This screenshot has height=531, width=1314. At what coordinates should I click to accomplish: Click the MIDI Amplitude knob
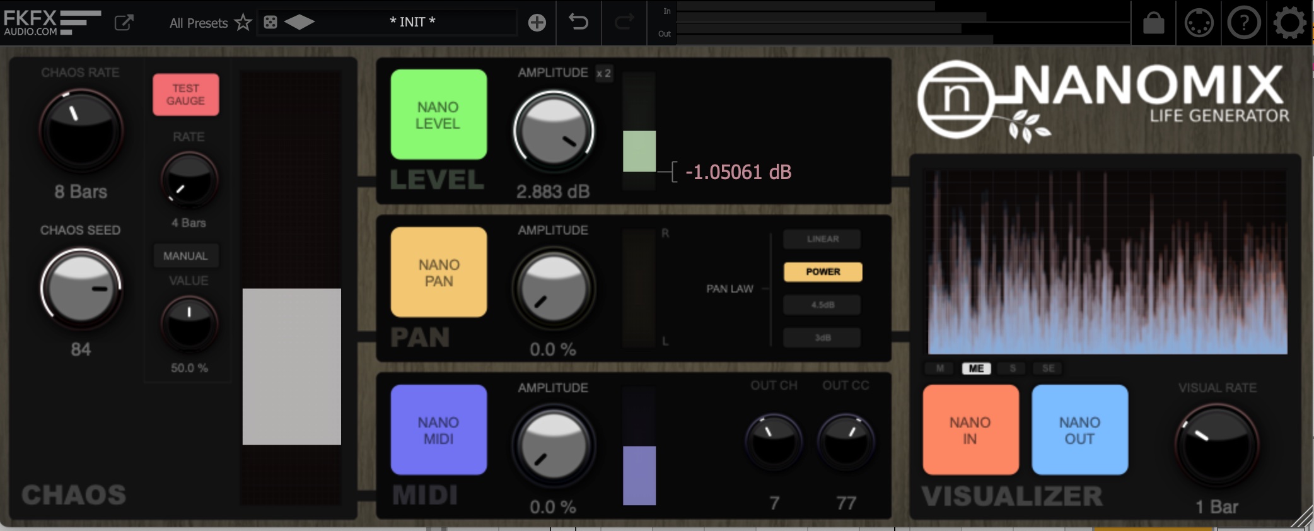point(554,446)
